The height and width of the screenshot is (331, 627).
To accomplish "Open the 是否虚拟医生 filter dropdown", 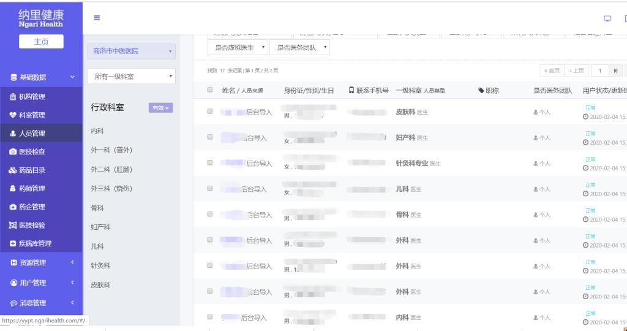I will point(239,47).
